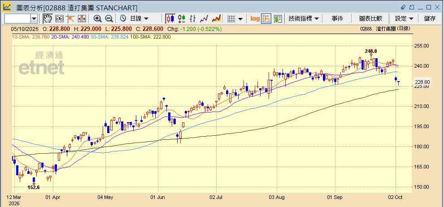
Task: Open the 日線 period dropdown
Action: point(139,19)
